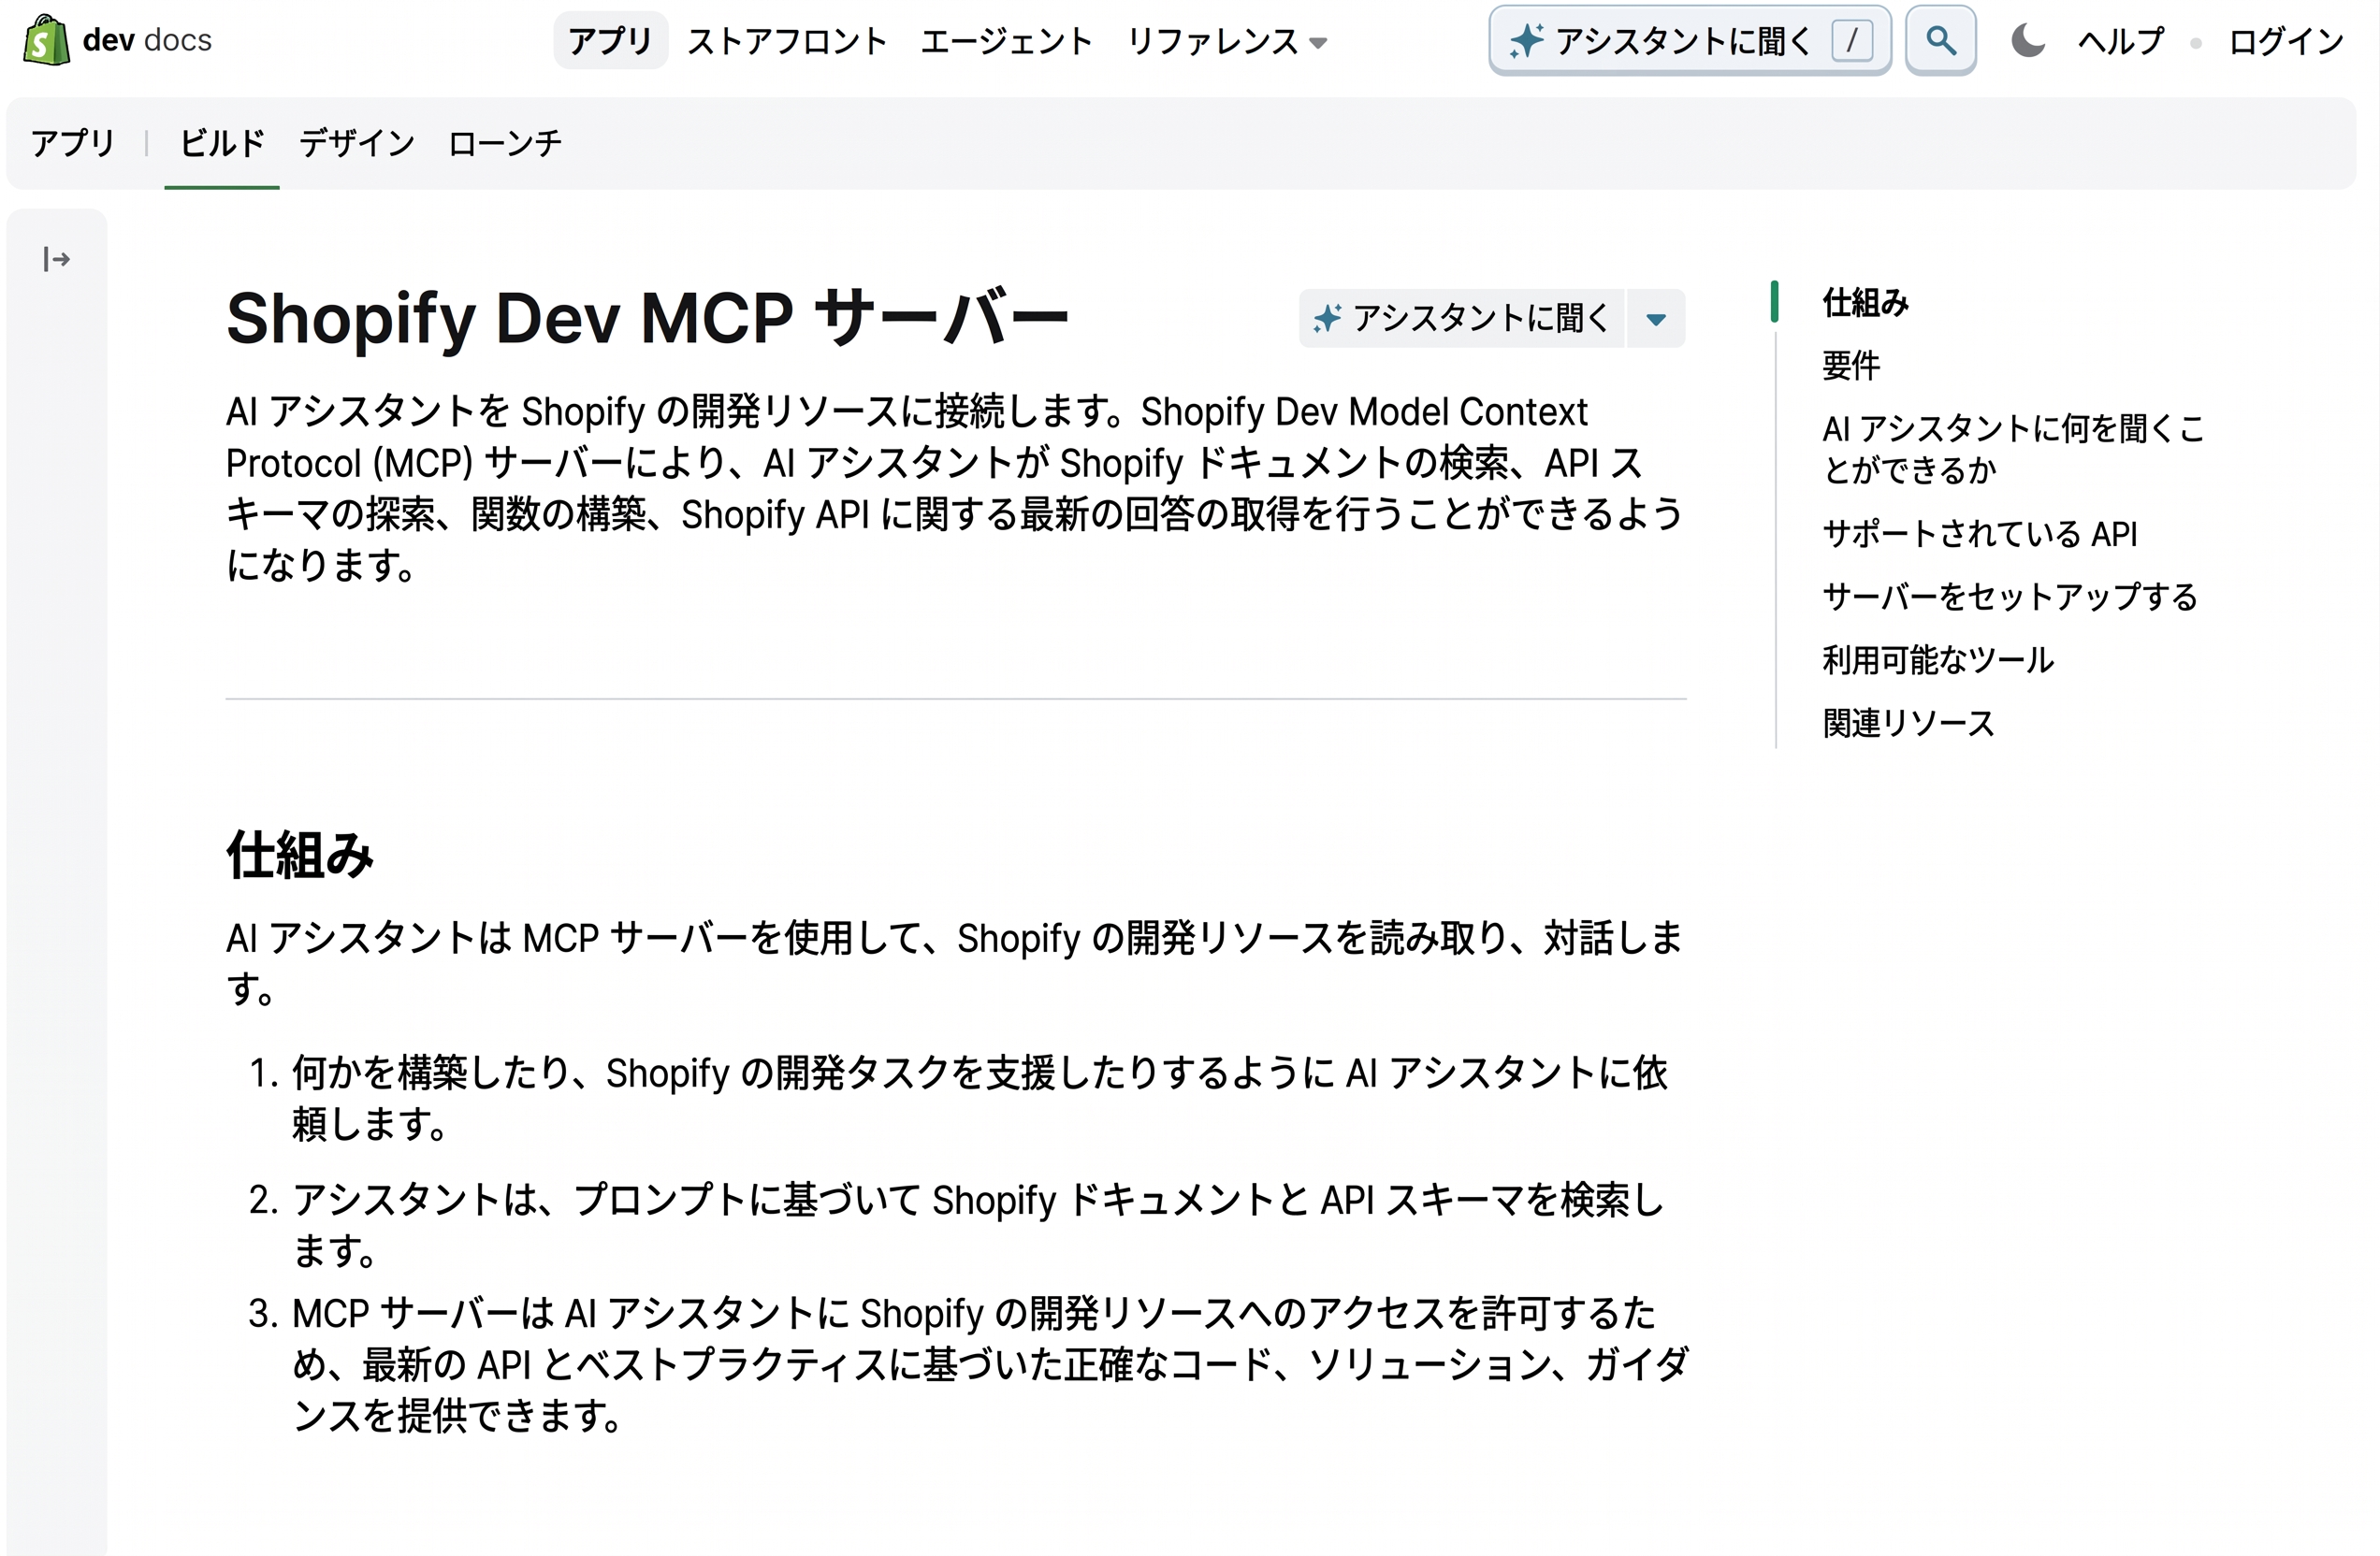Click the Shopify Dev MCP サーバー page title

(648, 318)
